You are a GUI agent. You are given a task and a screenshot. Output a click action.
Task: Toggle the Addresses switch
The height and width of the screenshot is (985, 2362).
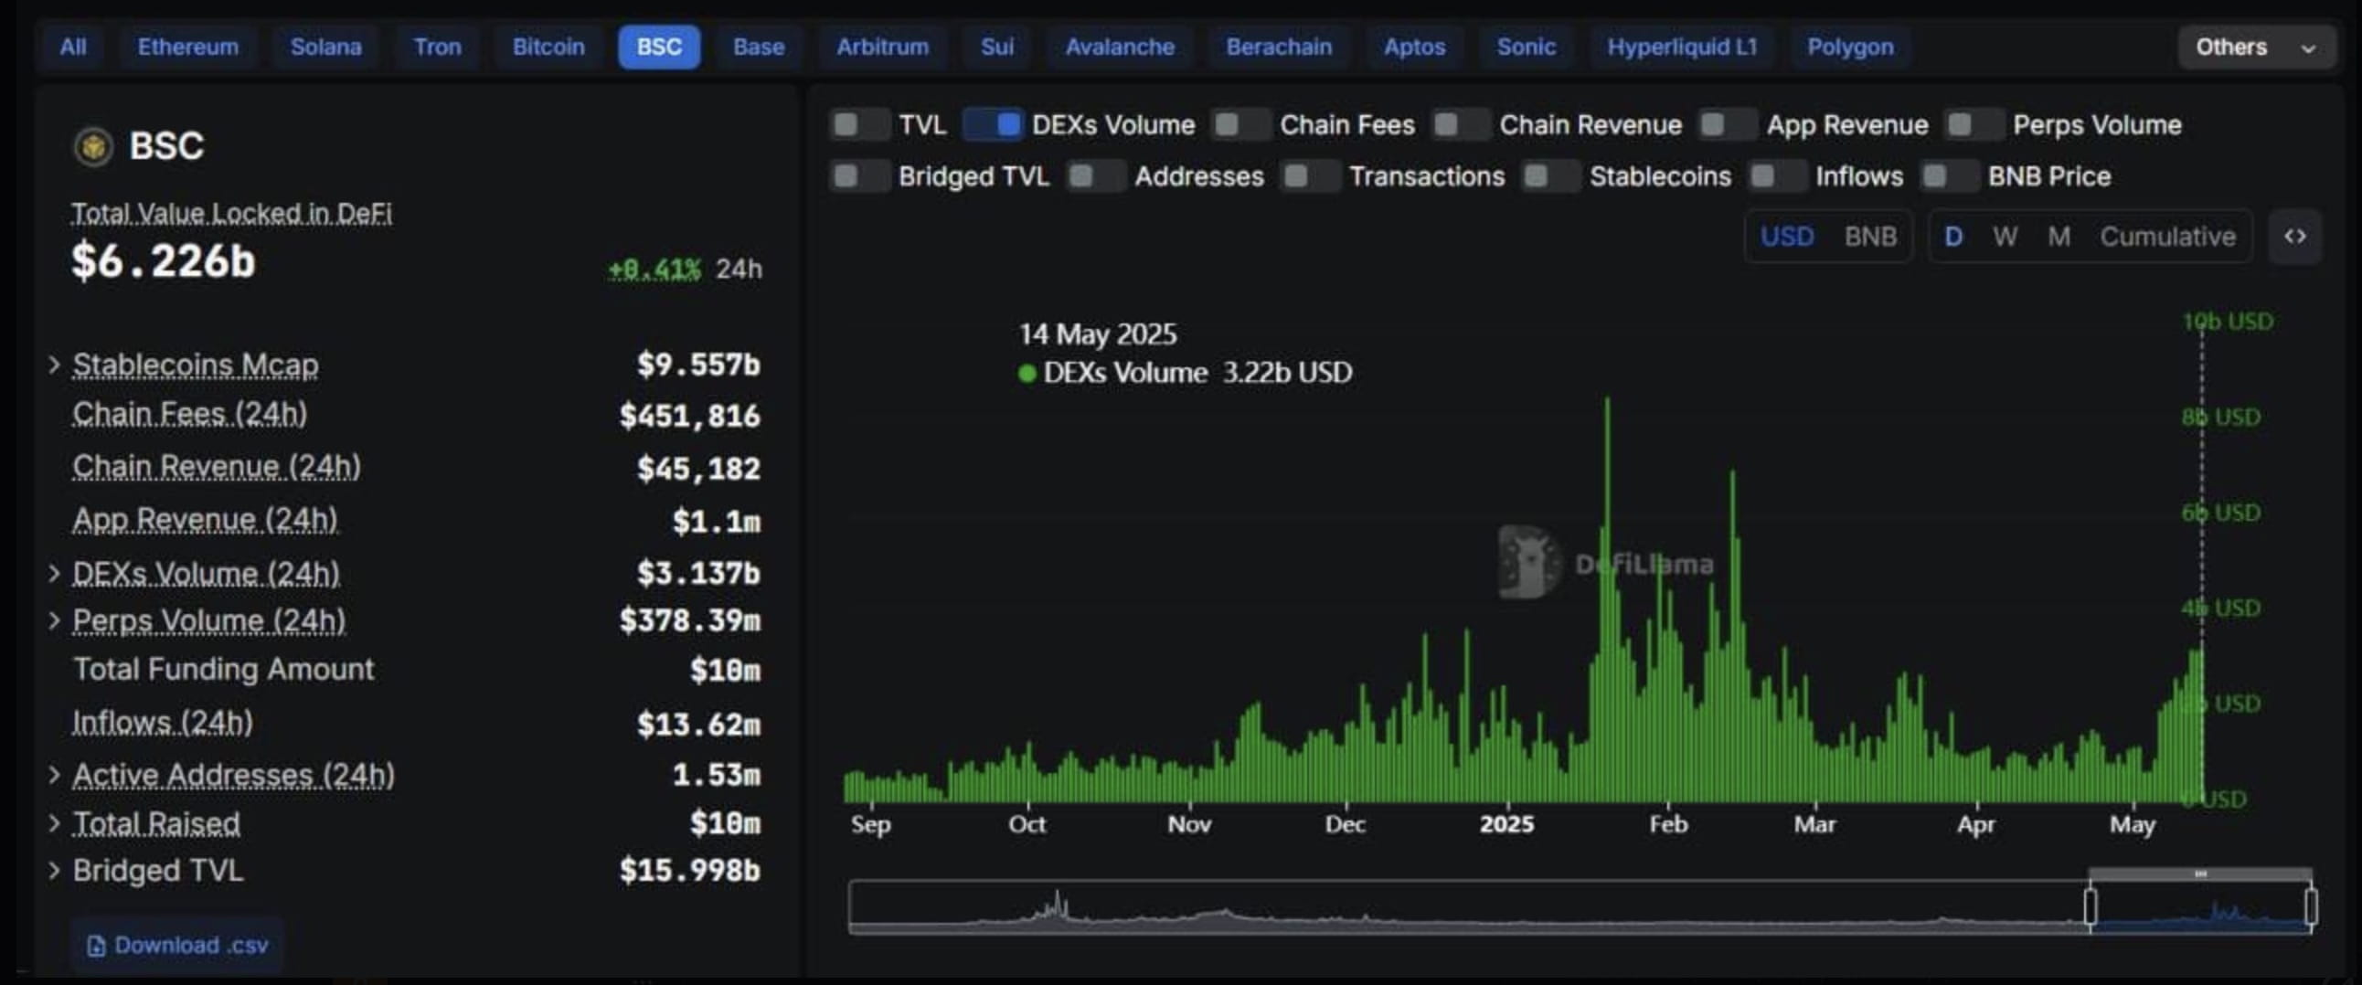pos(1096,176)
